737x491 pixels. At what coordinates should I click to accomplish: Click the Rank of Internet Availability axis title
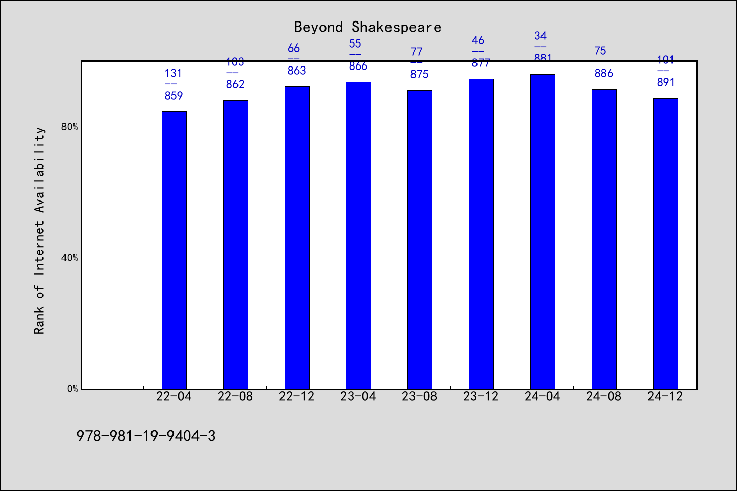click(39, 231)
